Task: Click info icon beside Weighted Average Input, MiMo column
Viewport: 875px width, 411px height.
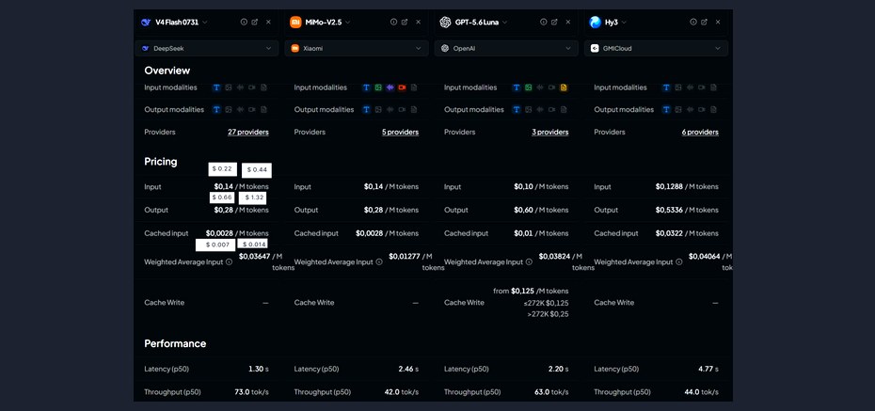Action: (379, 262)
